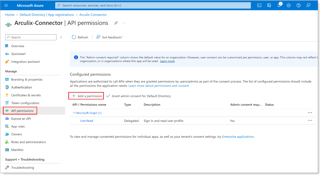Screen dimensions: 322x177
Task: Click the Authentication icon in sidebar
Action: point(7,87)
